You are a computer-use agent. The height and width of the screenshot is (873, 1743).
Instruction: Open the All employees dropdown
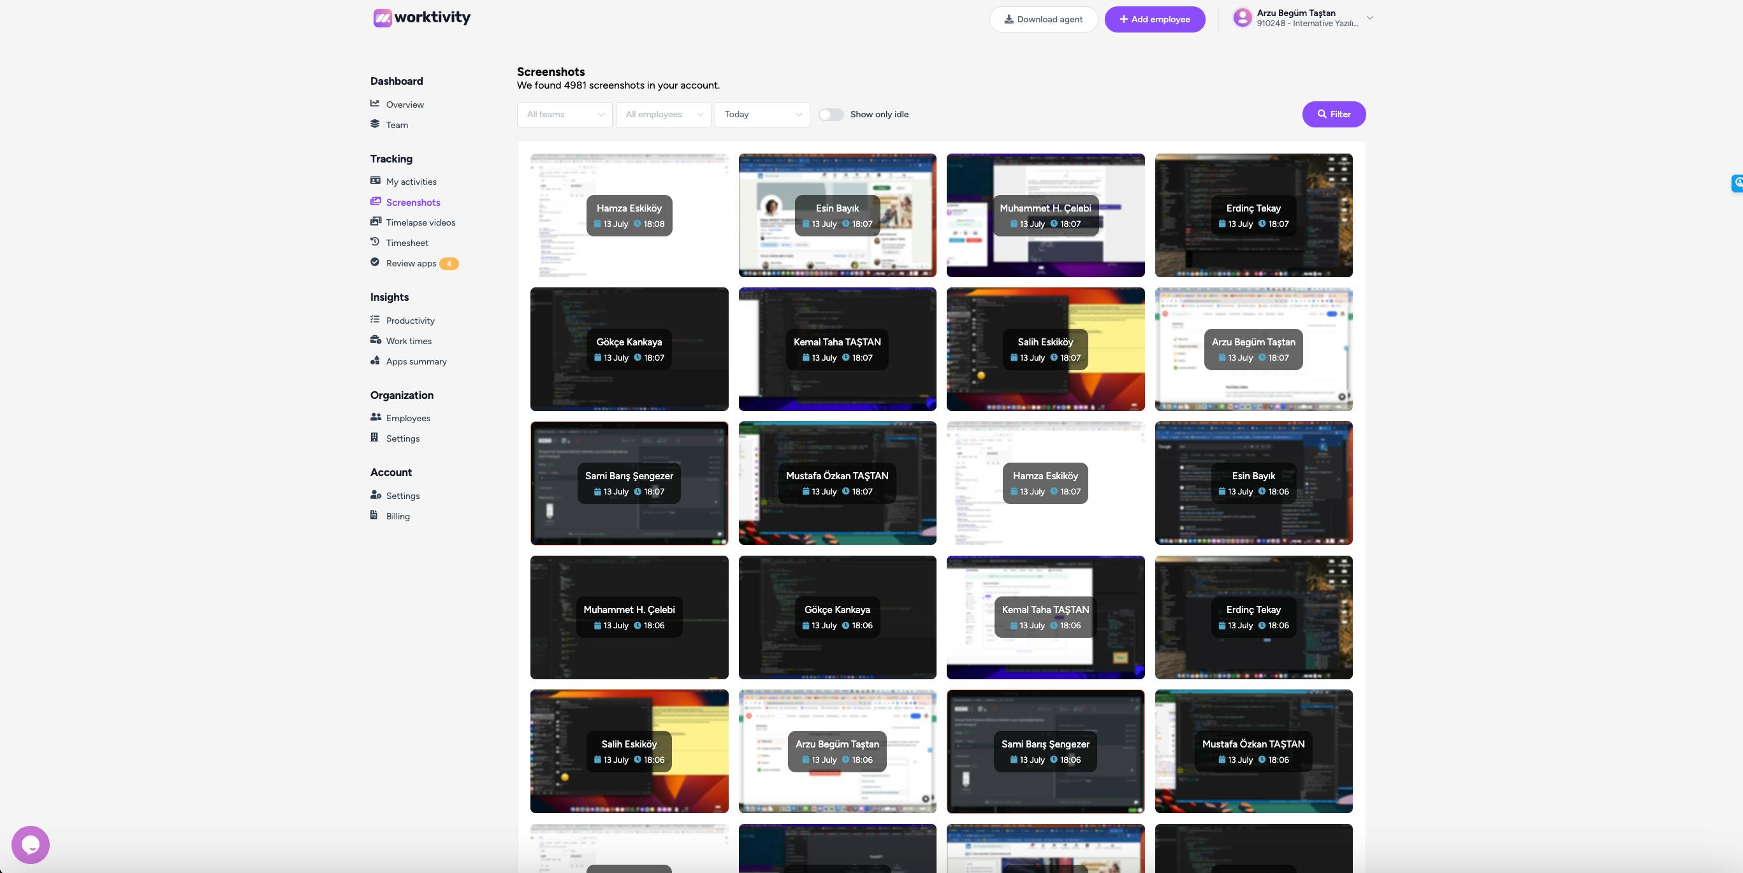coord(663,114)
